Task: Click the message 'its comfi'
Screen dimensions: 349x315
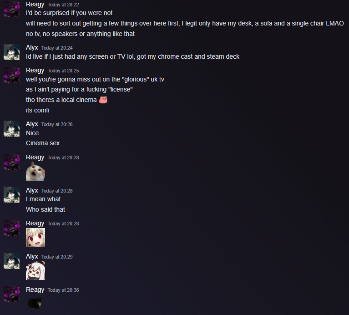Action: tap(38, 110)
